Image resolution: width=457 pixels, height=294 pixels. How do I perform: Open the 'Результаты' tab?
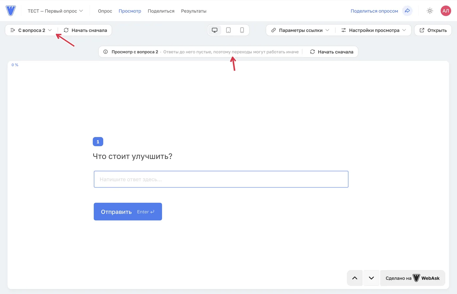coord(194,11)
